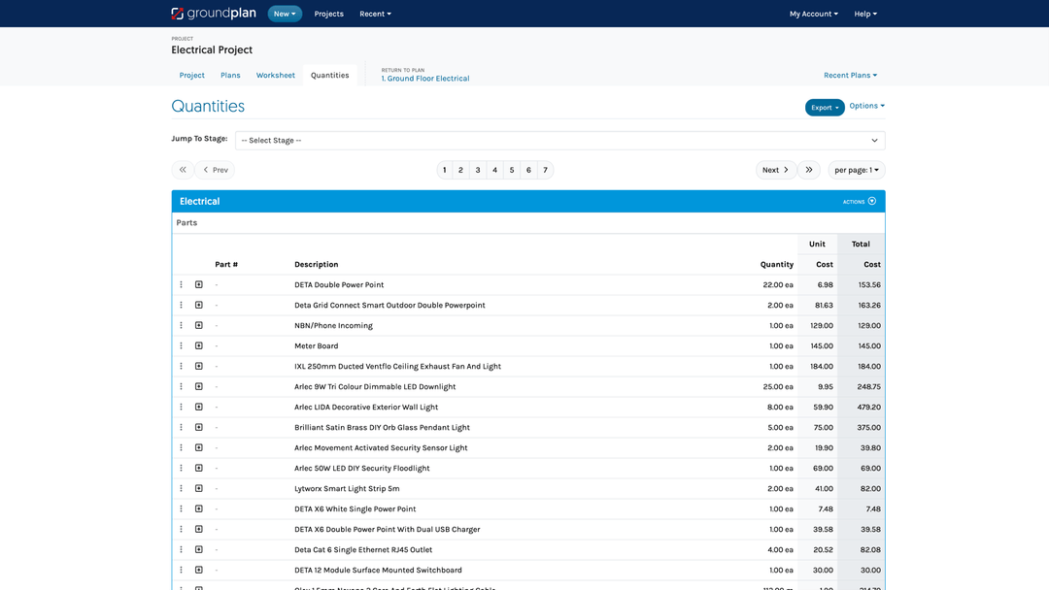The height and width of the screenshot is (590, 1049).
Task: Return to 1. Ground Floor Electrical plan
Action: click(425, 79)
